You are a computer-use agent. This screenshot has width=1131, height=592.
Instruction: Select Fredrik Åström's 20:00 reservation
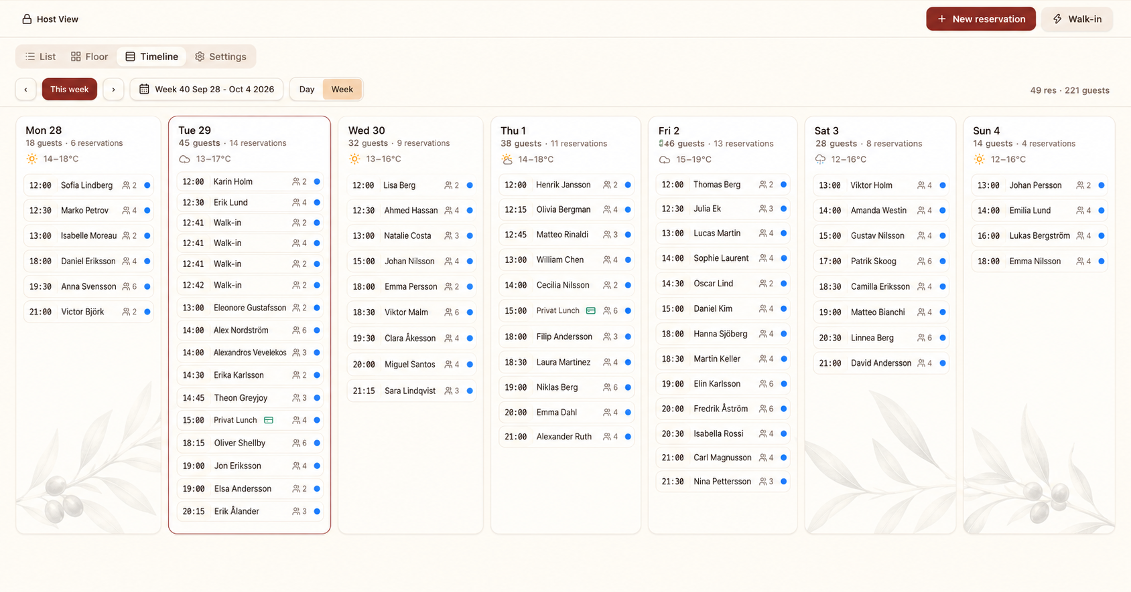(x=723, y=409)
